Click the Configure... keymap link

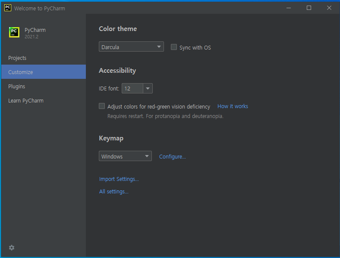click(173, 156)
